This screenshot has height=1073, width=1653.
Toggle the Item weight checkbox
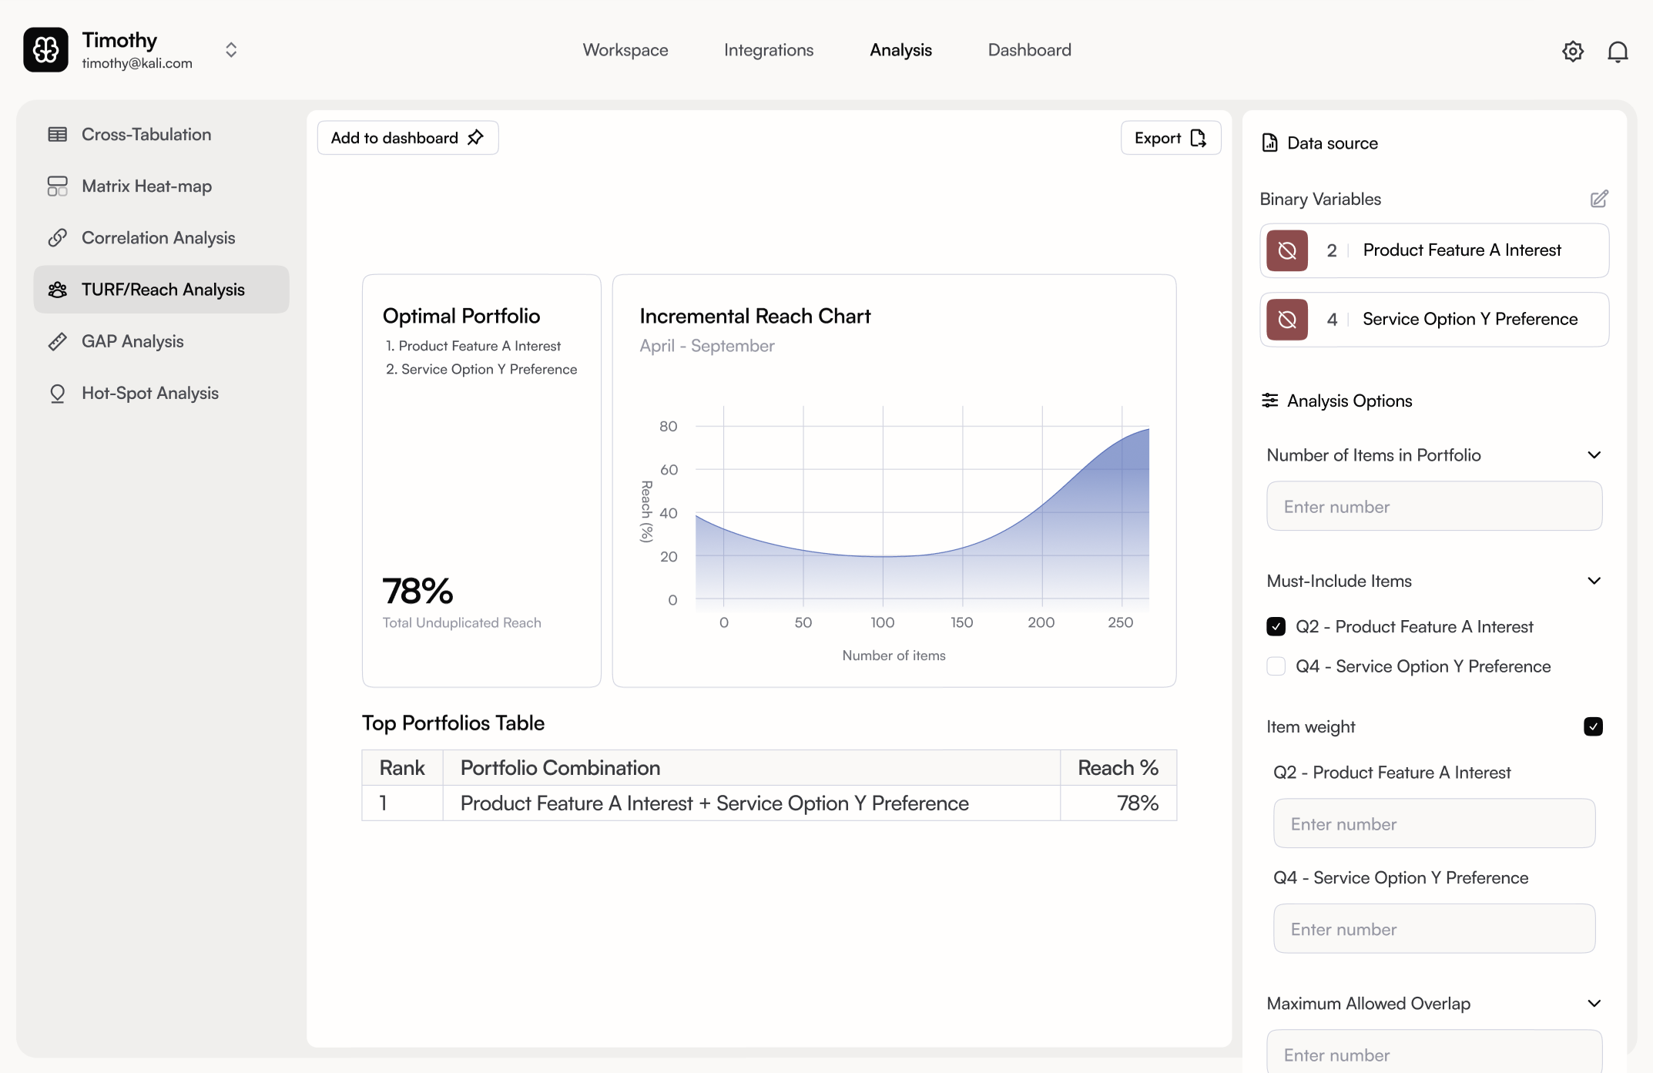1593,726
